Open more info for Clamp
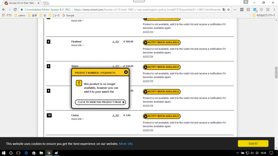This screenshot has width=278, height=156. [77, 119]
